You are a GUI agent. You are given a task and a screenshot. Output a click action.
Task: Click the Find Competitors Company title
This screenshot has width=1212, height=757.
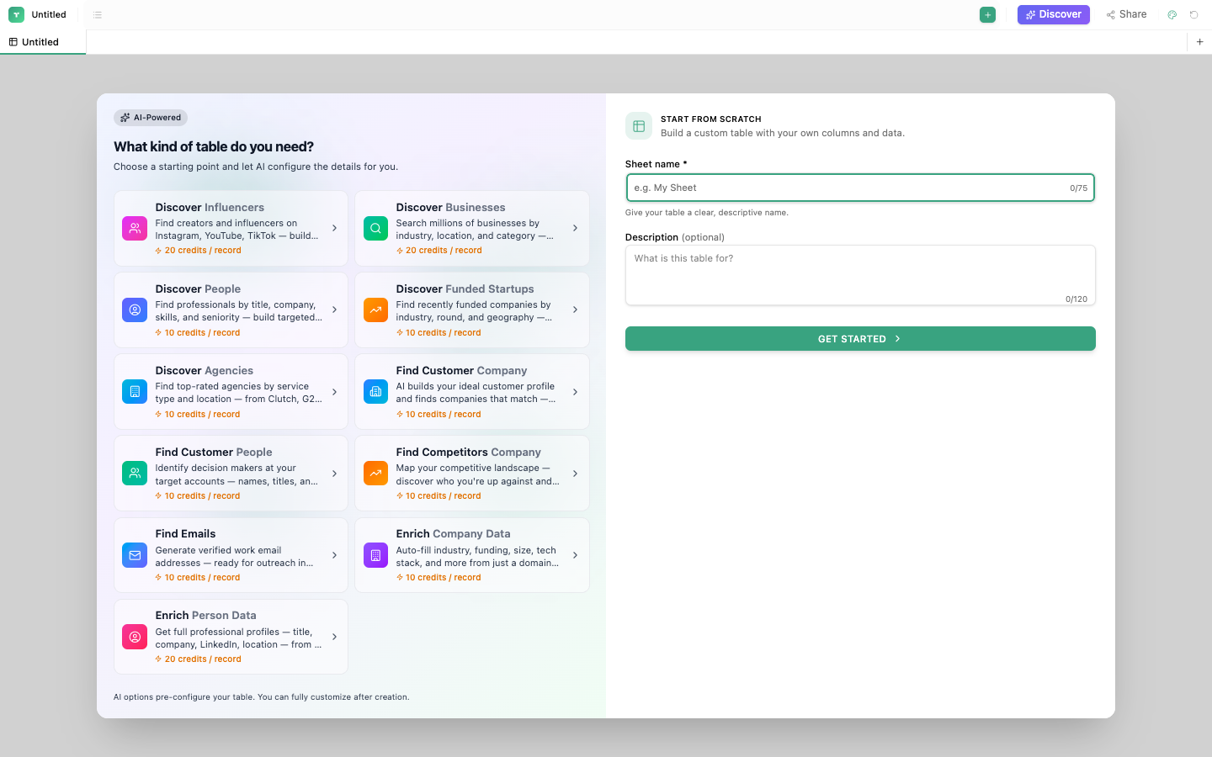tap(469, 452)
